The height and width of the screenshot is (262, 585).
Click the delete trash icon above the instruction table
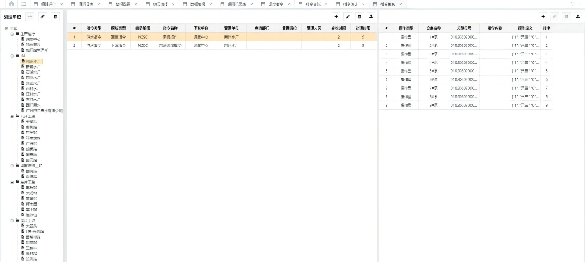360,16
